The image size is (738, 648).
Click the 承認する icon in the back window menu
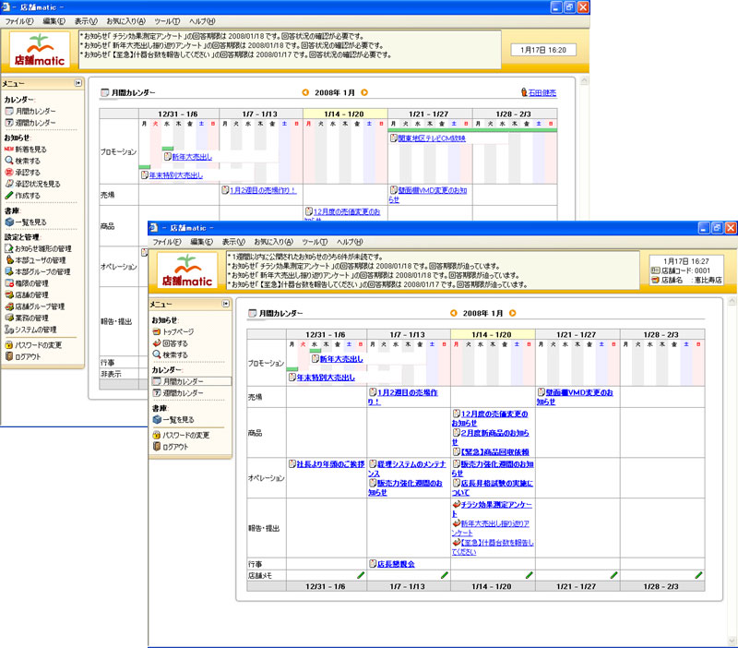click(9, 172)
